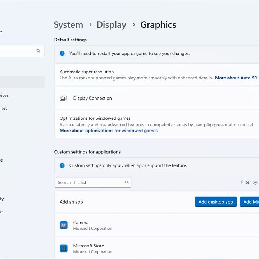Expand the Camera app entry
Image resolution: width=259 pixels, height=259 pixels.
point(157,225)
